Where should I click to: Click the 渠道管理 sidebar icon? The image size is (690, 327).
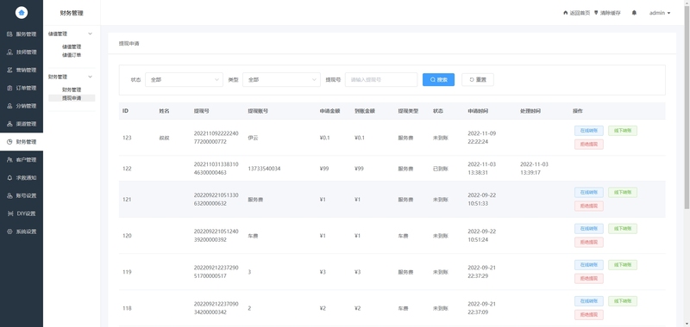[x=9, y=124]
